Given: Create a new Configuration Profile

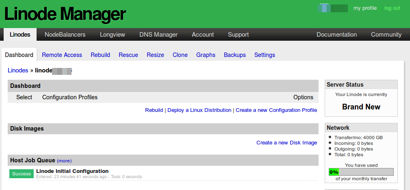Looking at the screenshot, I should (x=276, y=110).
